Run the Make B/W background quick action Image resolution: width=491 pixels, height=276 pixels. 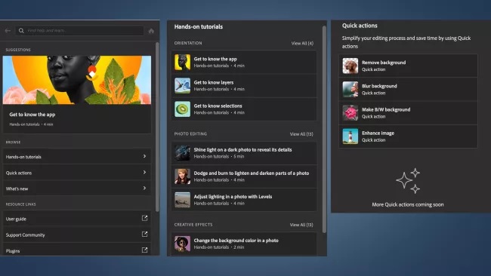(x=409, y=113)
